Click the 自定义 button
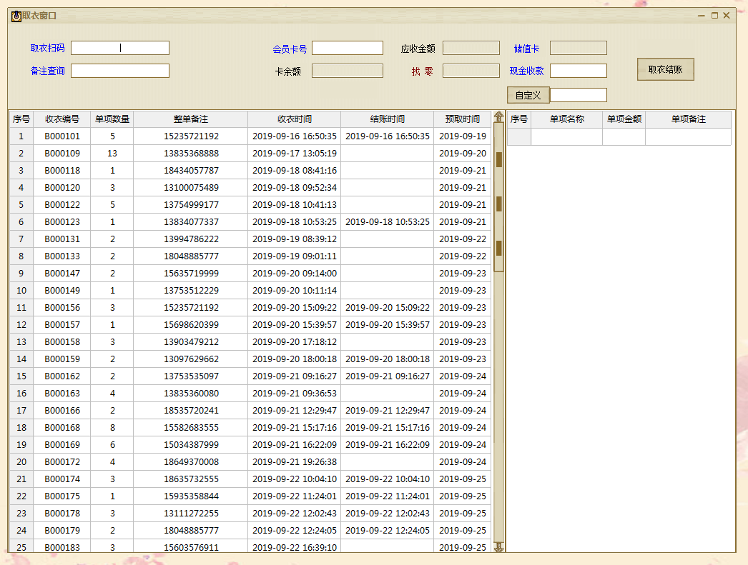 pyautogui.click(x=528, y=95)
